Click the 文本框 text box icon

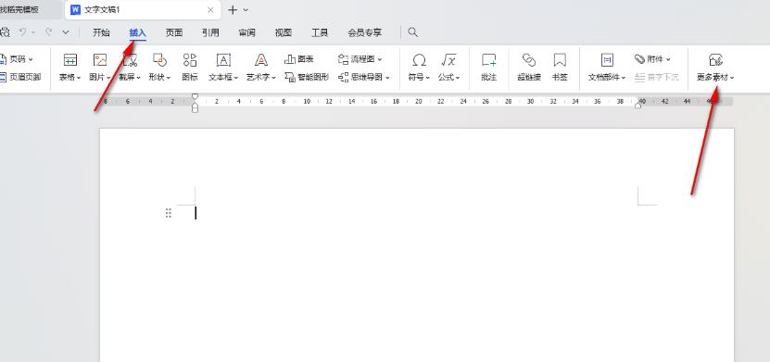pos(223,60)
